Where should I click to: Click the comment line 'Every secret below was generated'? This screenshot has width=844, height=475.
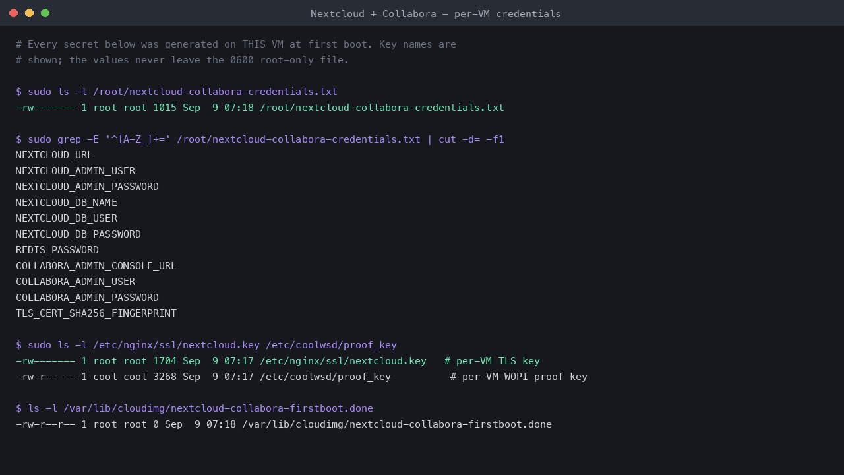tap(236, 44)
